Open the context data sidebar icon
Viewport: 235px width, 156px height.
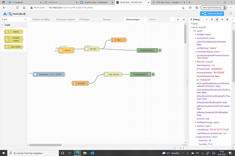(x=226, y=20)
